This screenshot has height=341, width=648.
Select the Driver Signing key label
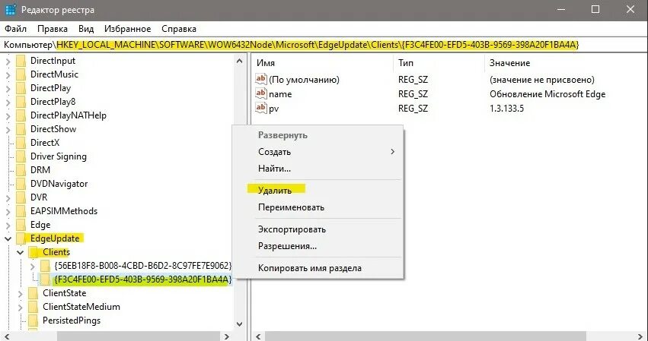pyautogui.click(x=59, y=156)
